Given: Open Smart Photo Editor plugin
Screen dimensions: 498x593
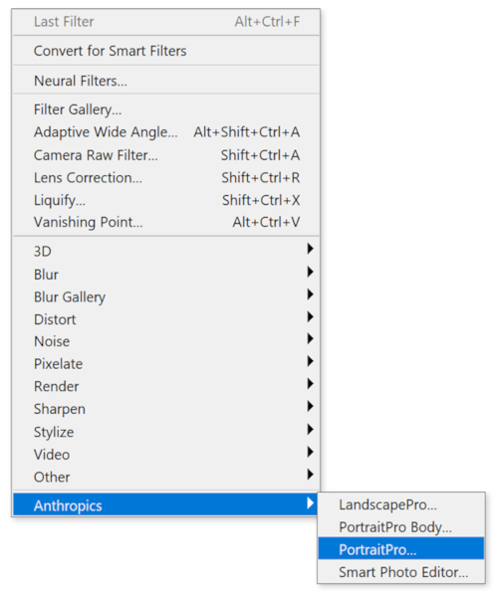Looking at the screenshot, I should [x=401, y=572].
